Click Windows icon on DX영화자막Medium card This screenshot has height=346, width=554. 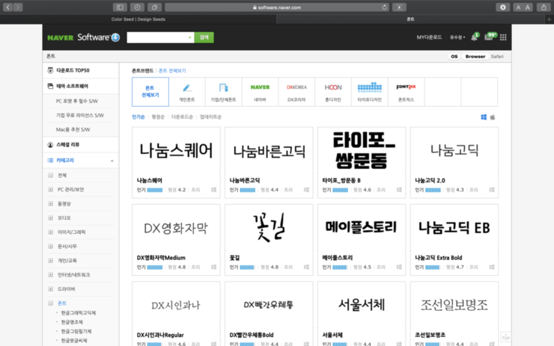214,267
